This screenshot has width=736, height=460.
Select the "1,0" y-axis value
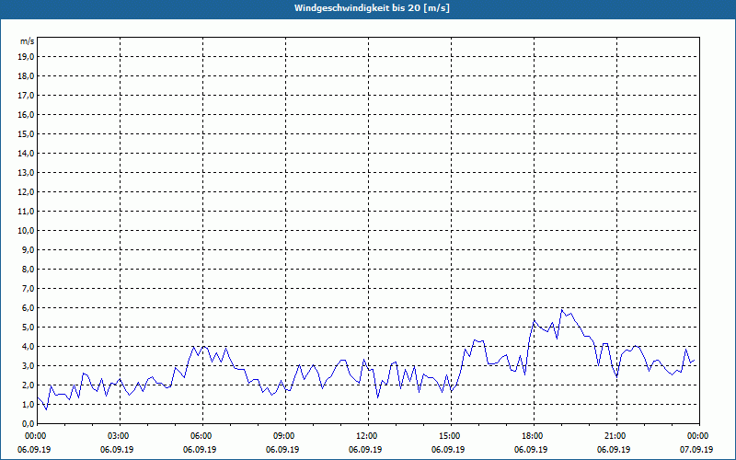(x=28, y=404)
